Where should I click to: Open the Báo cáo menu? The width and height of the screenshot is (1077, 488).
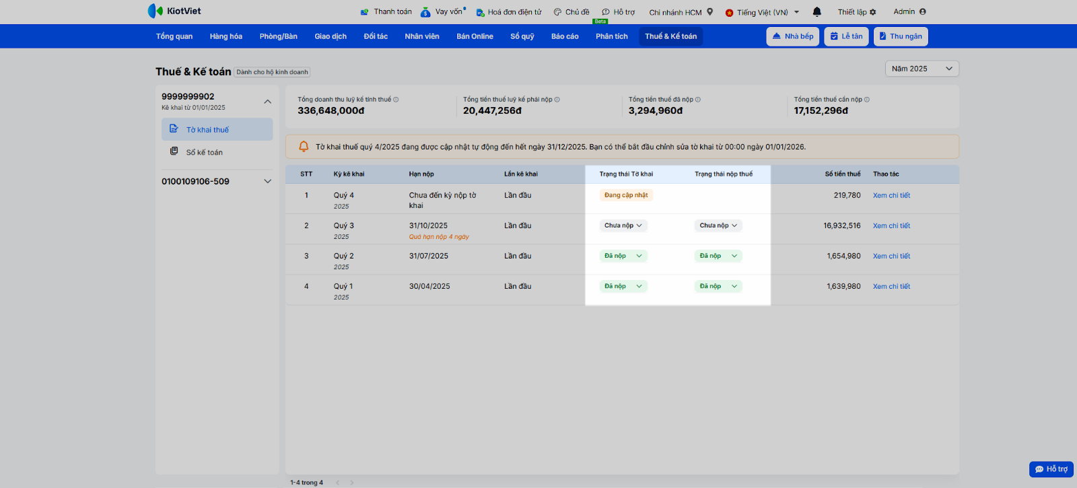pos(565,36)
